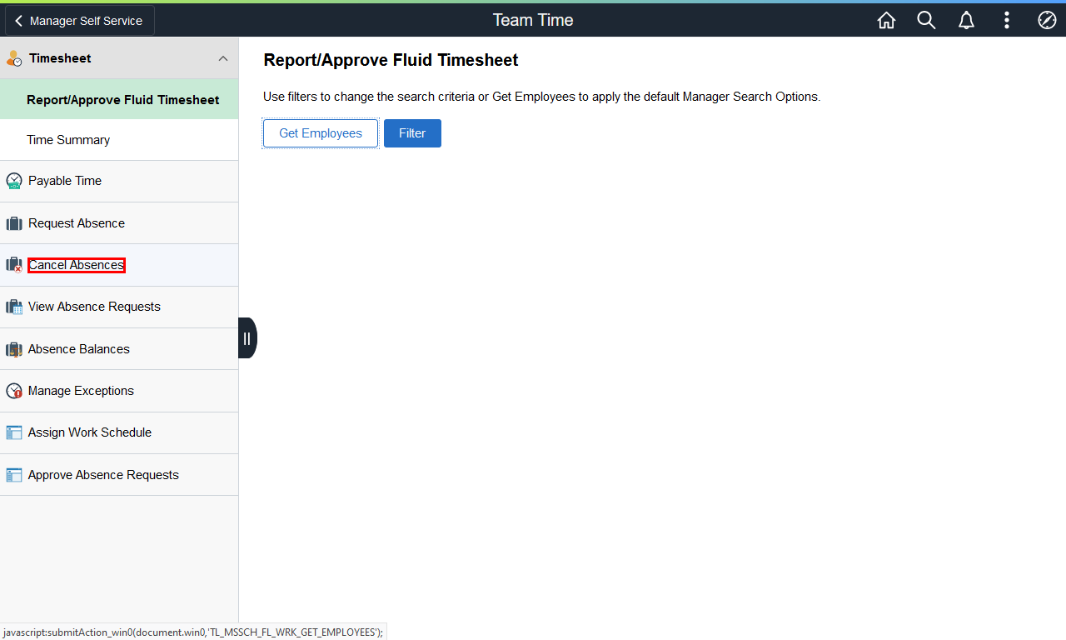The image size is (1066, 640).
Task: Click the View Absence Requests icon
Action: pyautogui.click(x=14, y=307)
